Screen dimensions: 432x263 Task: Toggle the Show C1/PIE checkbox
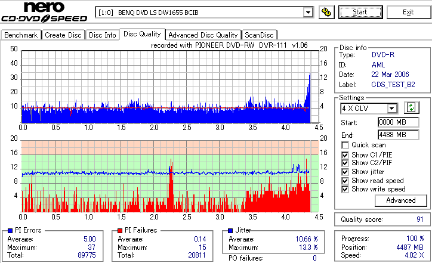345,155
